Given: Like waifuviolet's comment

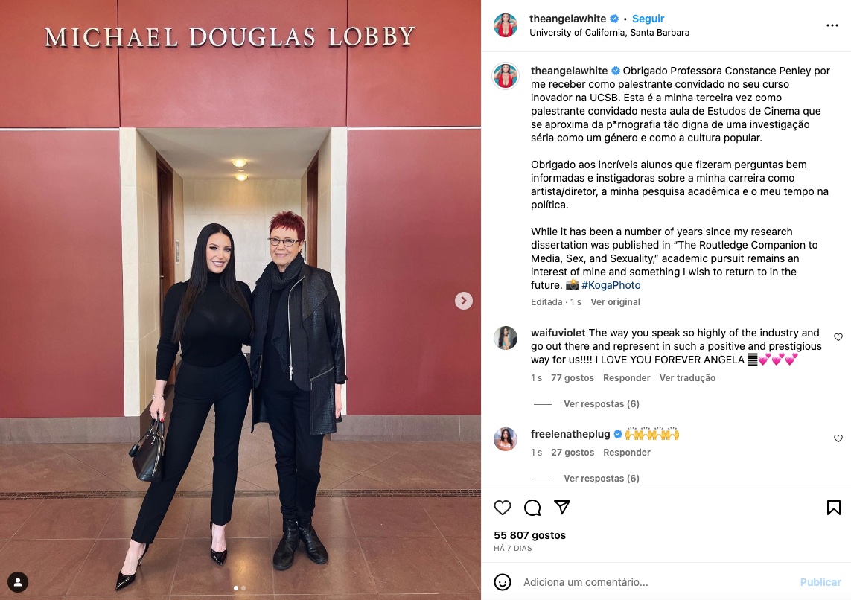Looking at the screenshot, I should tap(838, 337).
